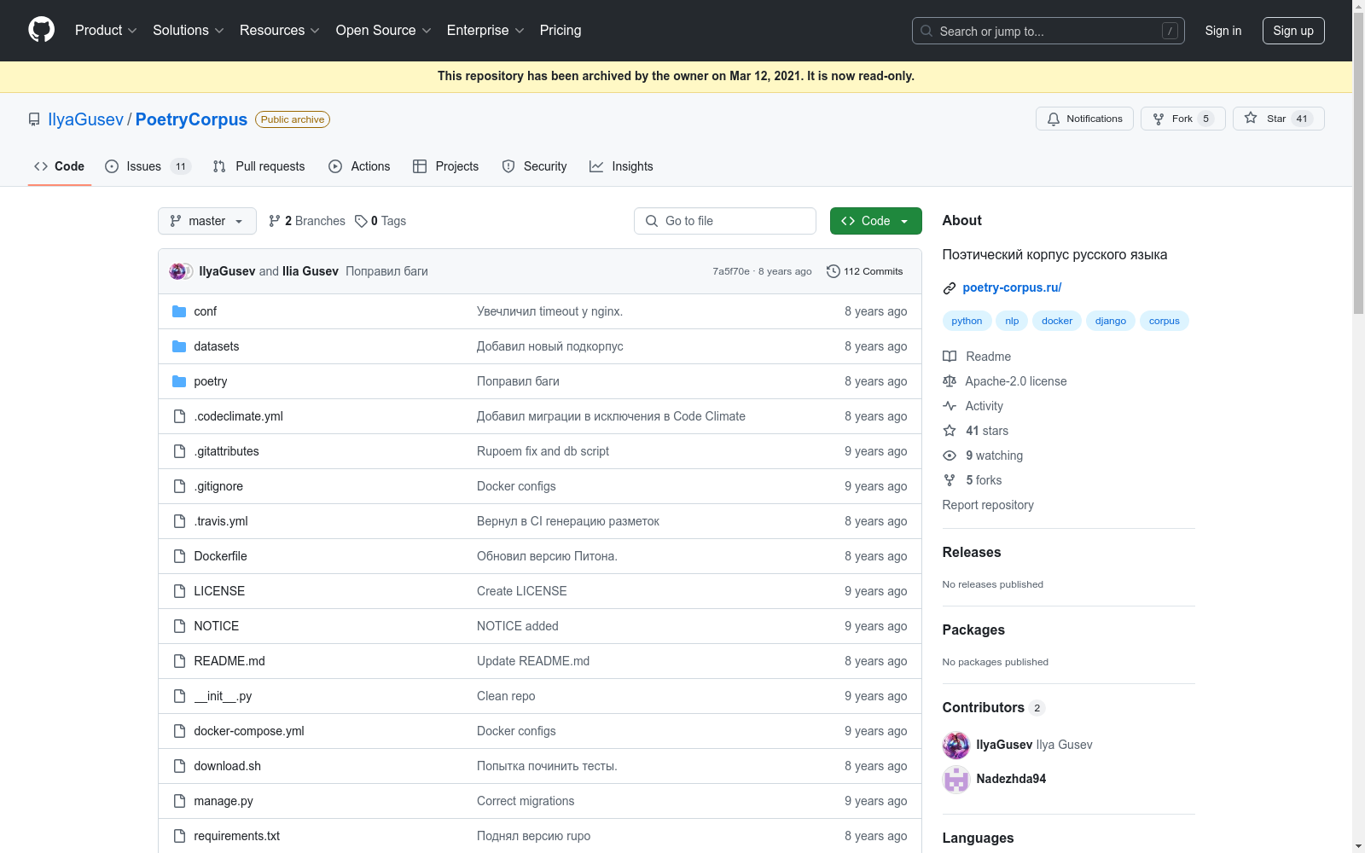Viewport: 1365px width, 853px height.
Task: Open the manage.py file
Action: tap(224, 801)
